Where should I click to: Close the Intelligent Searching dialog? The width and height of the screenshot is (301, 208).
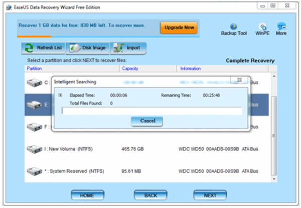pos(239,80)
